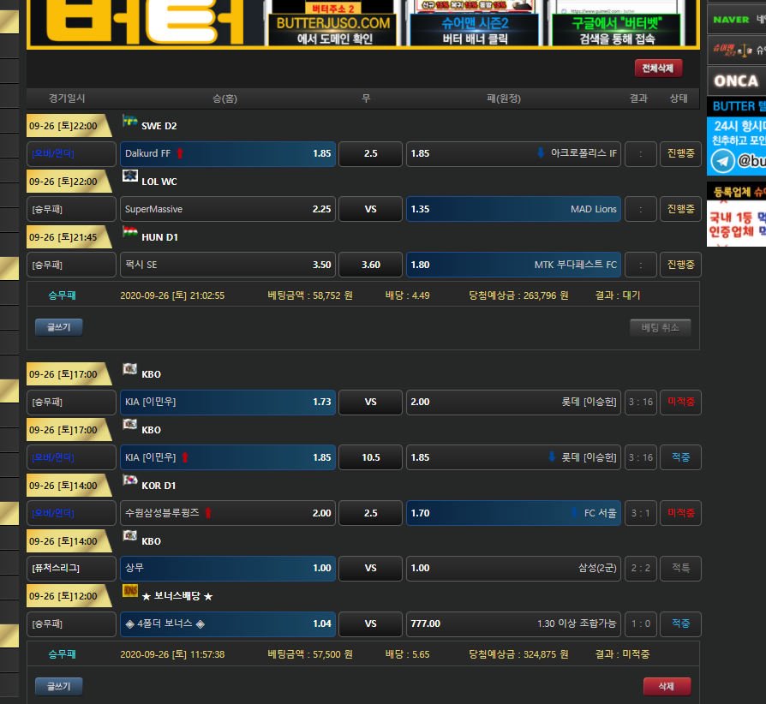The height and width of the screenshot is (704, 766).
Task: Select the MAD Lions 1.35 away odds cell
Action: coord(513,209)
